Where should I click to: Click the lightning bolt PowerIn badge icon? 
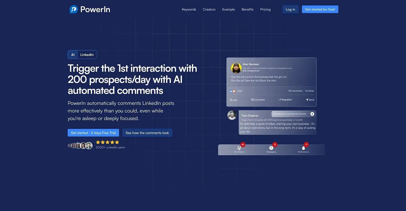(312, 114)
